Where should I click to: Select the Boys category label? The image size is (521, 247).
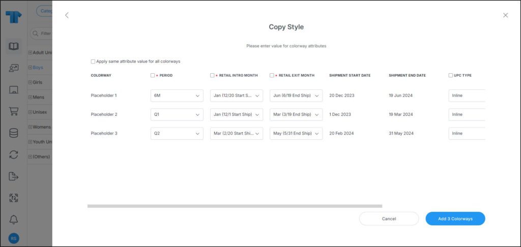coord(38,68)
